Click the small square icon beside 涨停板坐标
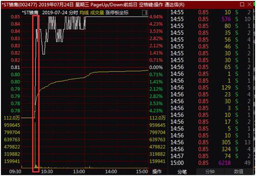 click(145, 13)
